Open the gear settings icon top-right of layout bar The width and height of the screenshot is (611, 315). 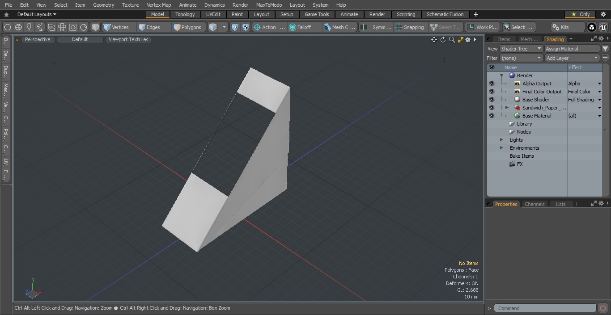pyautogui.click(x=603, y=14)
